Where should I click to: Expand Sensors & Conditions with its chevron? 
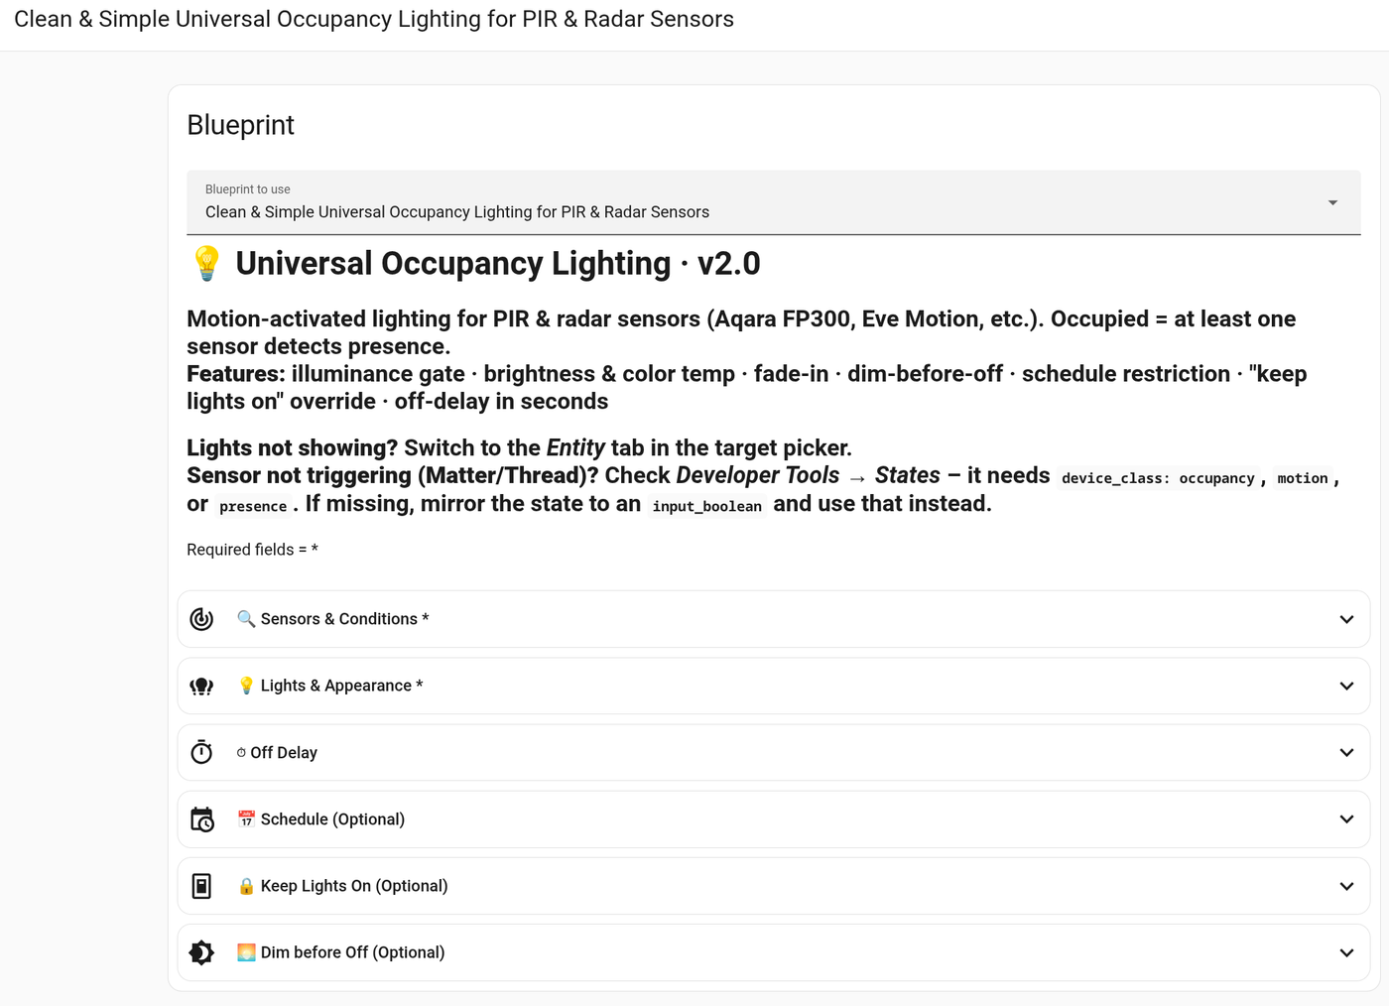pyautogui.click(x=1346, y=619)
